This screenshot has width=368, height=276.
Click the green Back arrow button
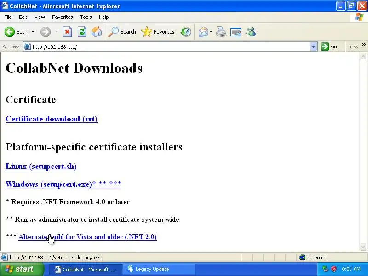tap(10, 32)
